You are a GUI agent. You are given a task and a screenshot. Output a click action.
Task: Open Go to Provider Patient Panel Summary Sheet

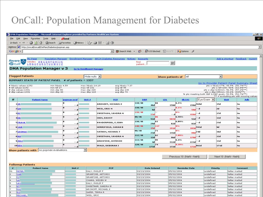228,83
